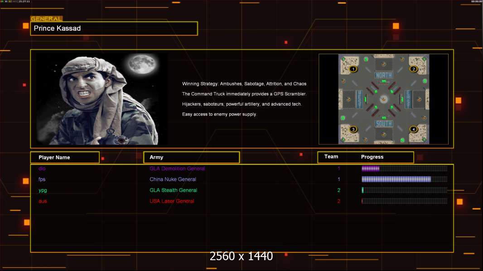Click fps's loading progress bar
Screen dimensions: 483x271
[x=404, y=179]
